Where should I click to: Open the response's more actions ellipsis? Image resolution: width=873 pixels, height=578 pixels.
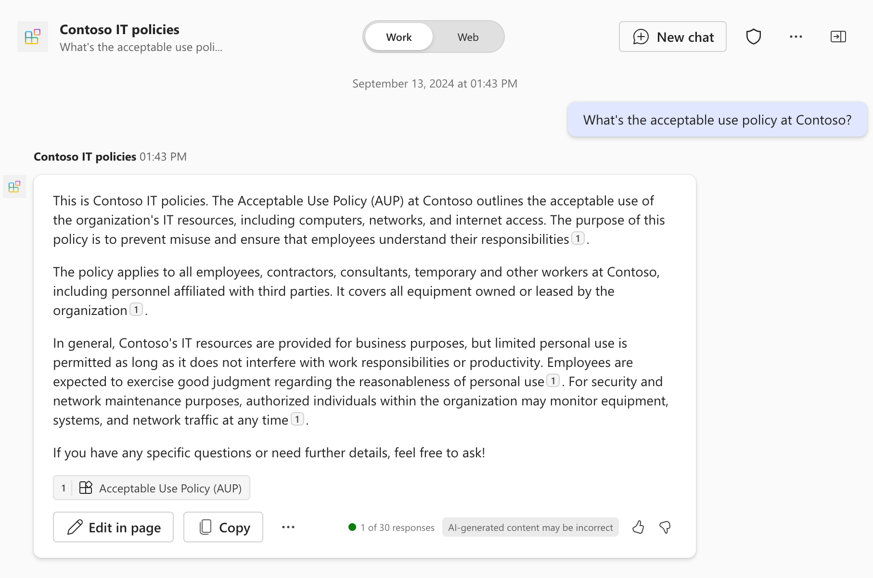pyautogui.click(x=288, y=527)
